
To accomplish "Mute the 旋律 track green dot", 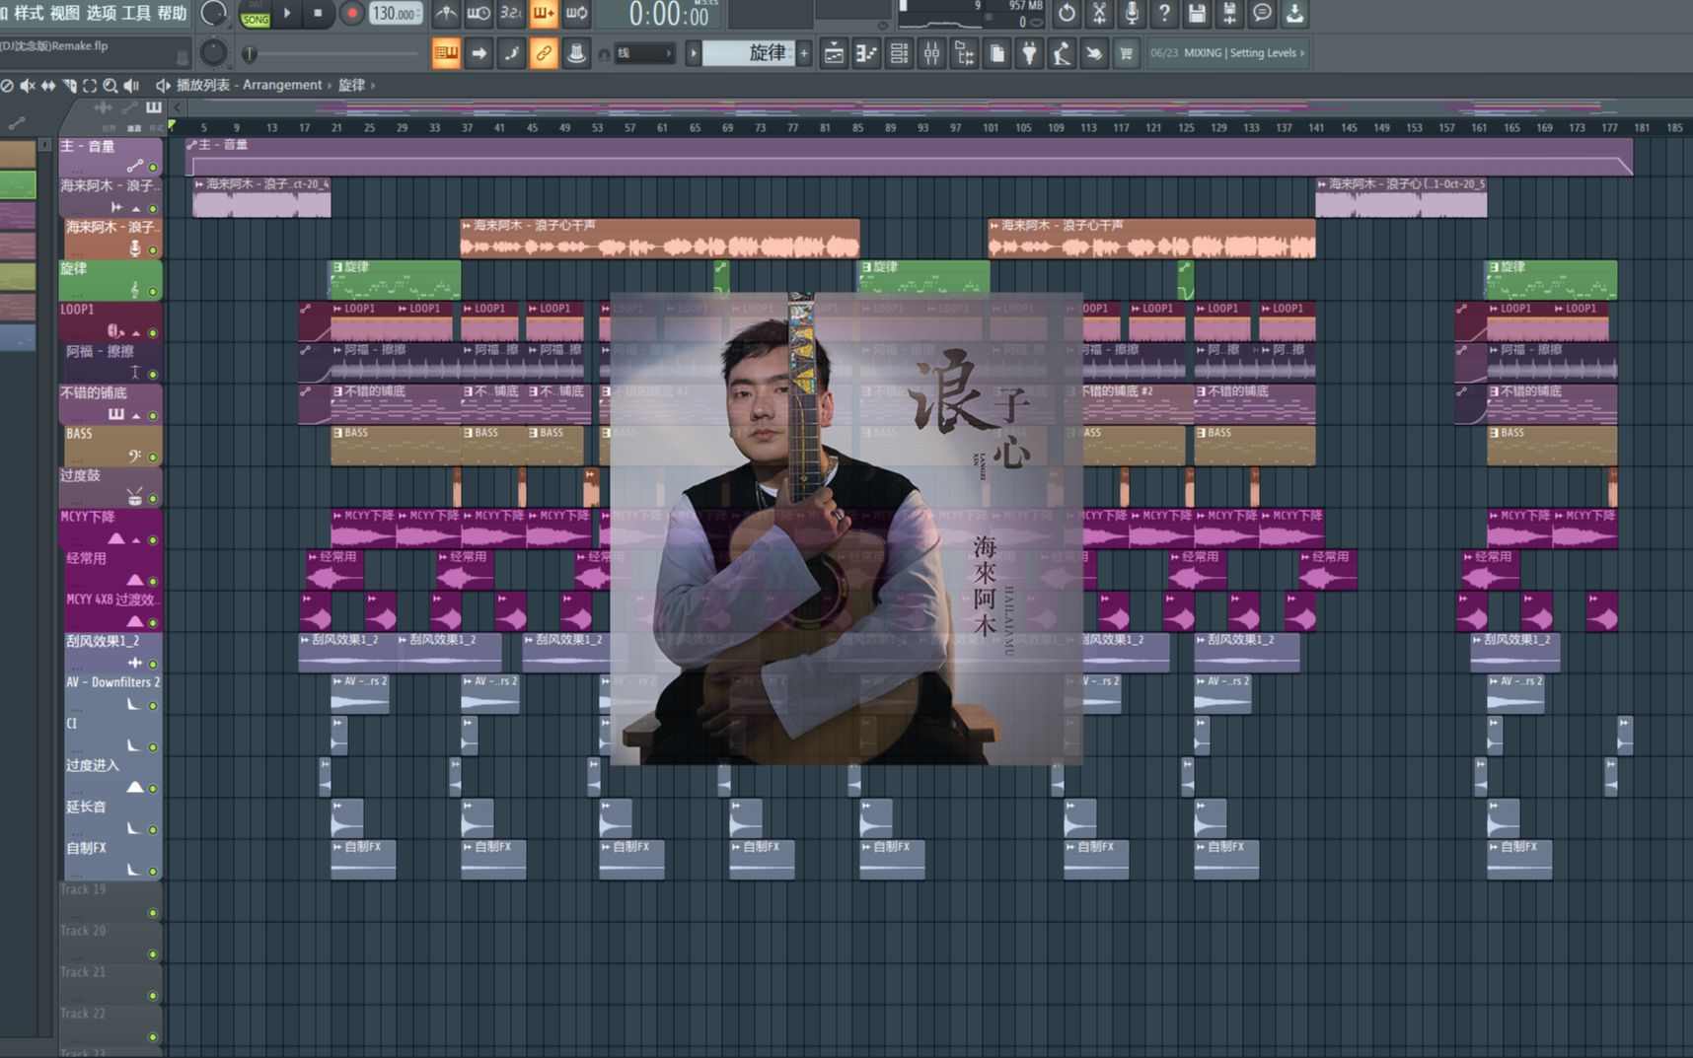I will coord(153,291).
